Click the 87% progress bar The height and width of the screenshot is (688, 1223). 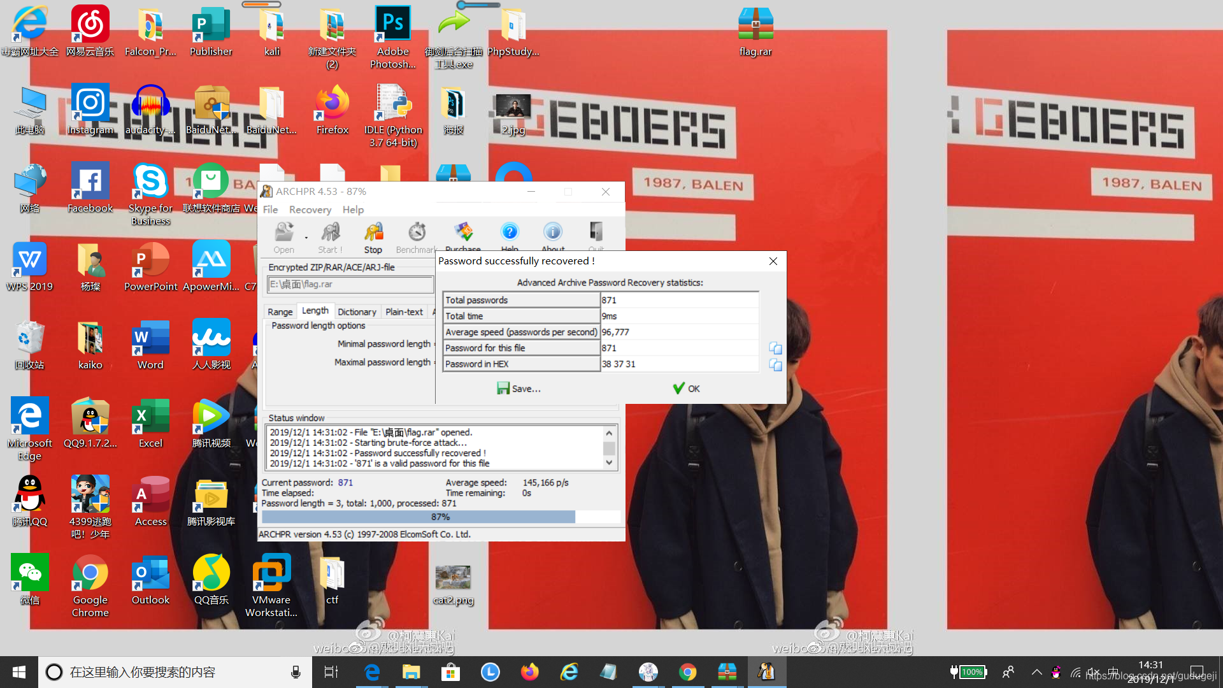(x=441, y=517)
